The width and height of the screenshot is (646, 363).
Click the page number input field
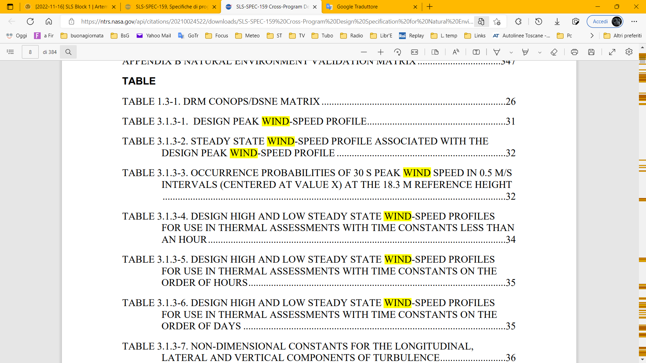pos(30,52)
